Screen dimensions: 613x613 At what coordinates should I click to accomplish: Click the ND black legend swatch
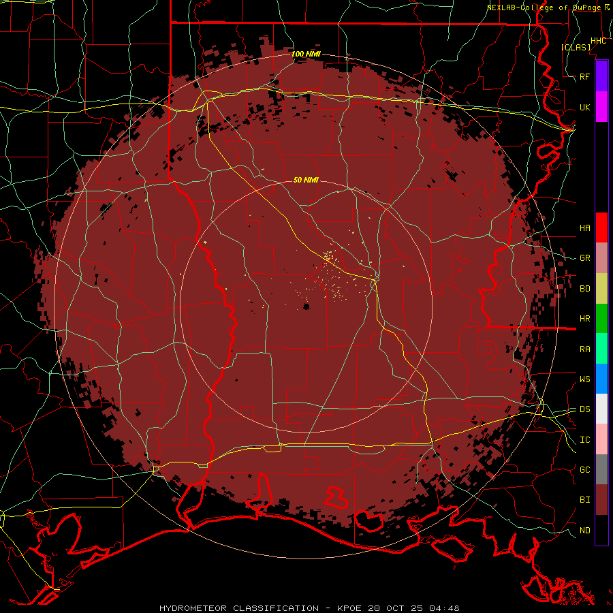click(601, 530)
